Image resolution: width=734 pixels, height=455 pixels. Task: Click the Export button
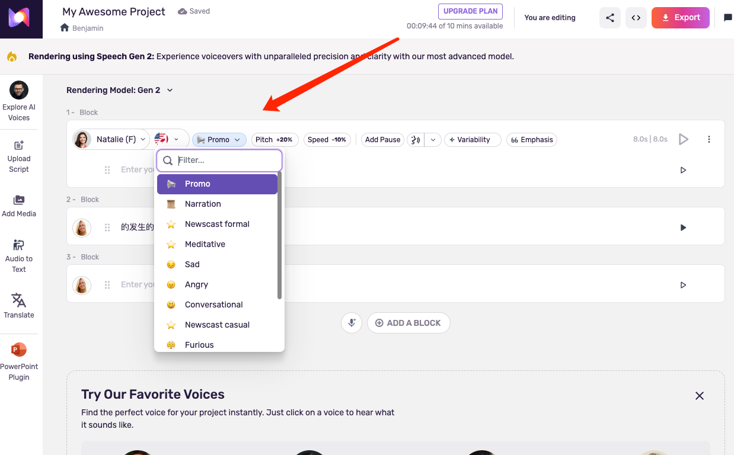pos(680,18)
